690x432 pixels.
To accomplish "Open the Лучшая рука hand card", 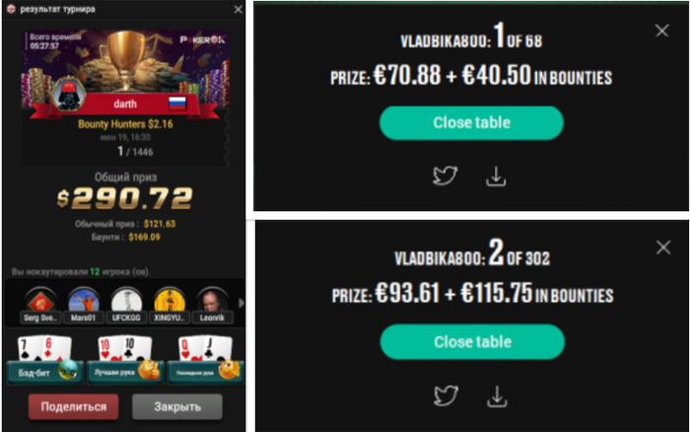I will [x=125, y=360].
